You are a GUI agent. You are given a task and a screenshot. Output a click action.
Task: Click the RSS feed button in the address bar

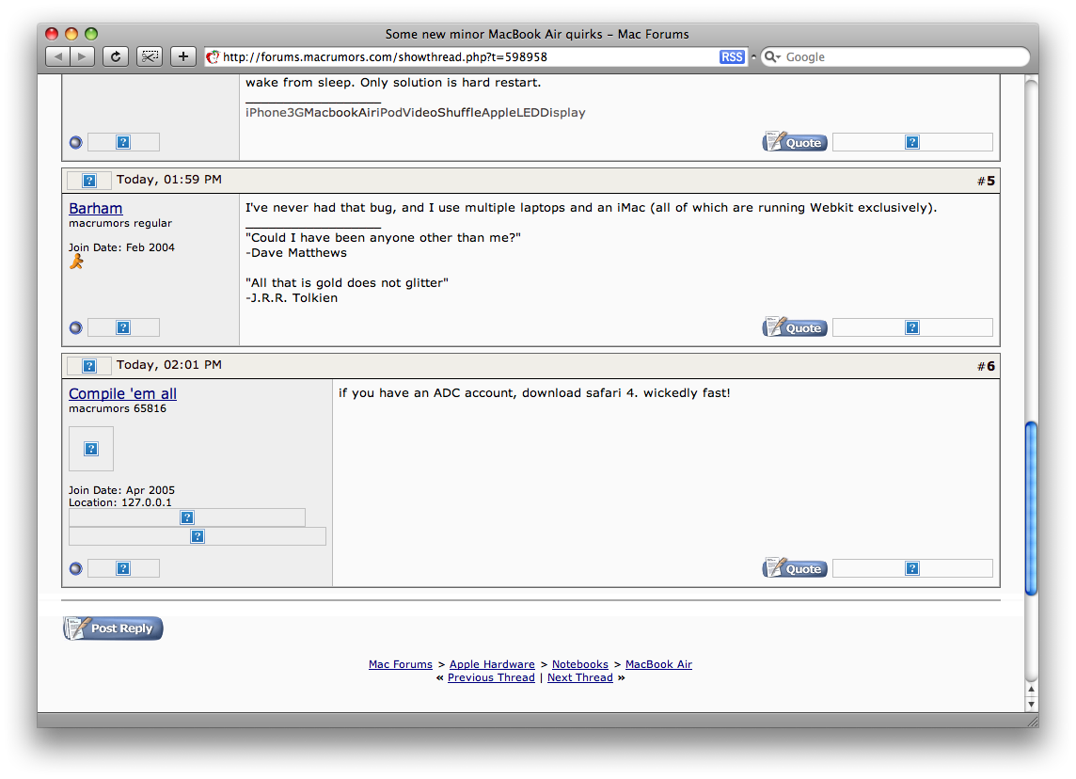[x=732, y=57]
